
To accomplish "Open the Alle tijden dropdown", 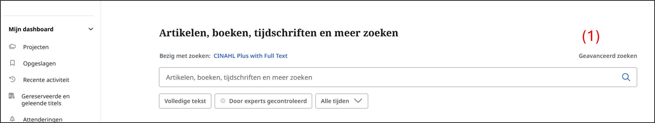I will [x=342, y=101].
